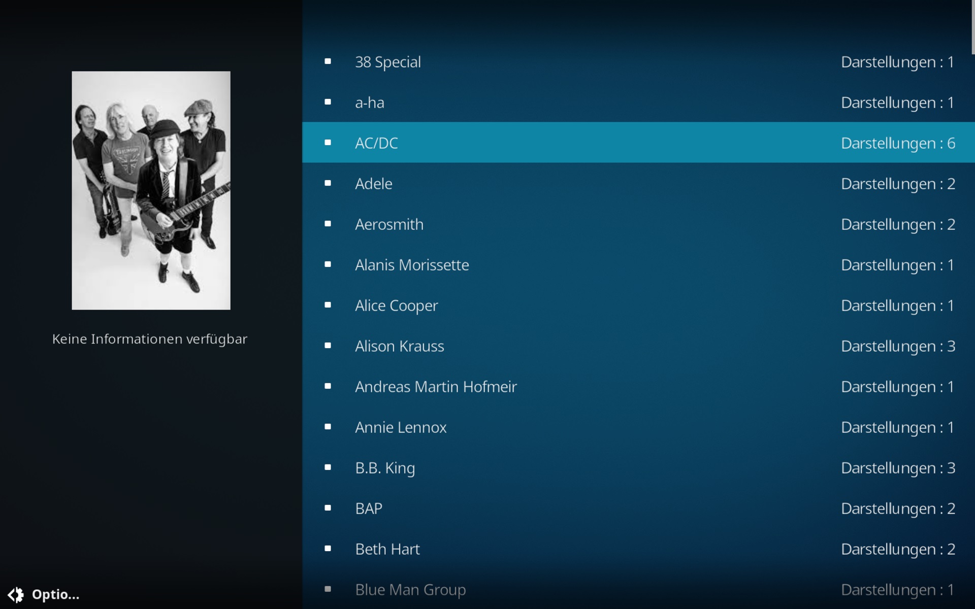The height and width of the screenshot is (609, 975).
Task: Click 'Keine Informationen verfügbar' text
Action: (150, 339)
